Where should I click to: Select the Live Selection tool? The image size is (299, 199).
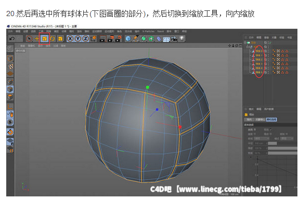coord(29,38)
